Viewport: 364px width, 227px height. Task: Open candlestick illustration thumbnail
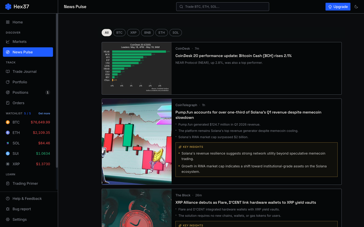click(137, 142)
